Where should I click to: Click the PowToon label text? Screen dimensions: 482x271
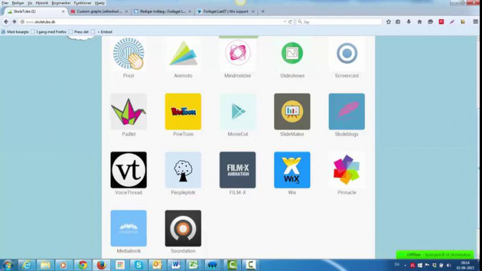click(x=183, y=134)
